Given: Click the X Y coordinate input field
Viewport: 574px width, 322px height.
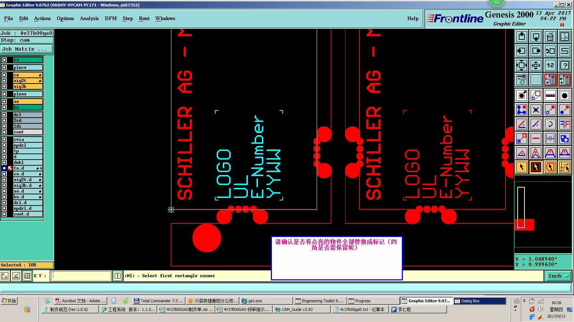Looking at the screenshot, I should (x=81, y=276).
